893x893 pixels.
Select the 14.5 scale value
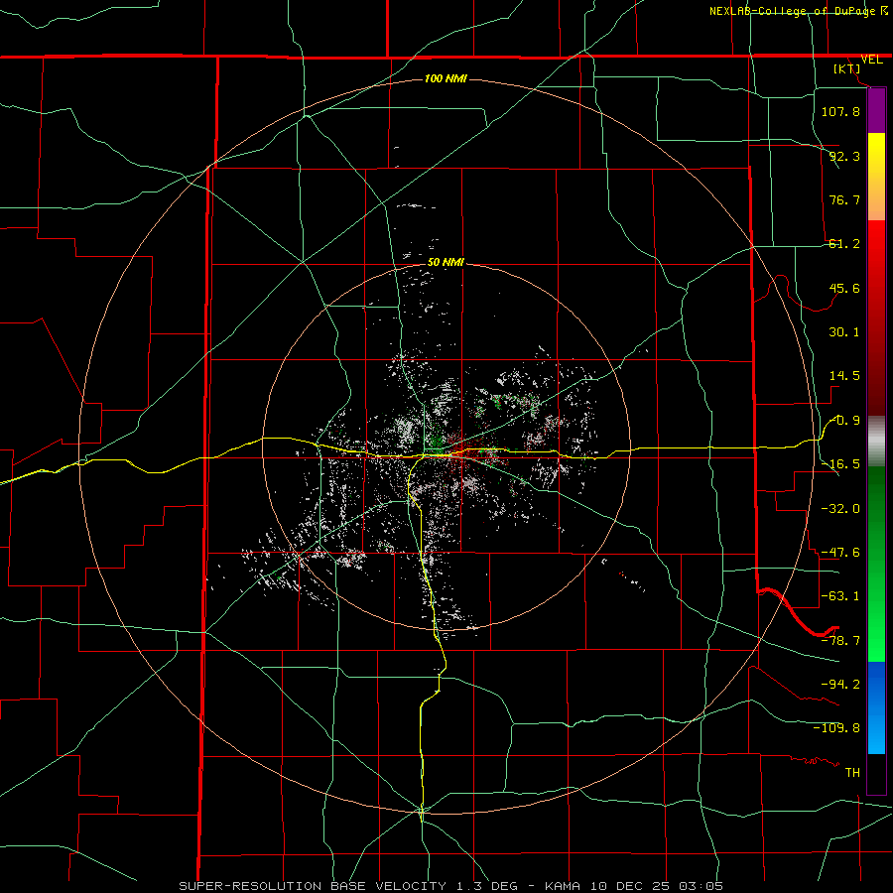844,376
